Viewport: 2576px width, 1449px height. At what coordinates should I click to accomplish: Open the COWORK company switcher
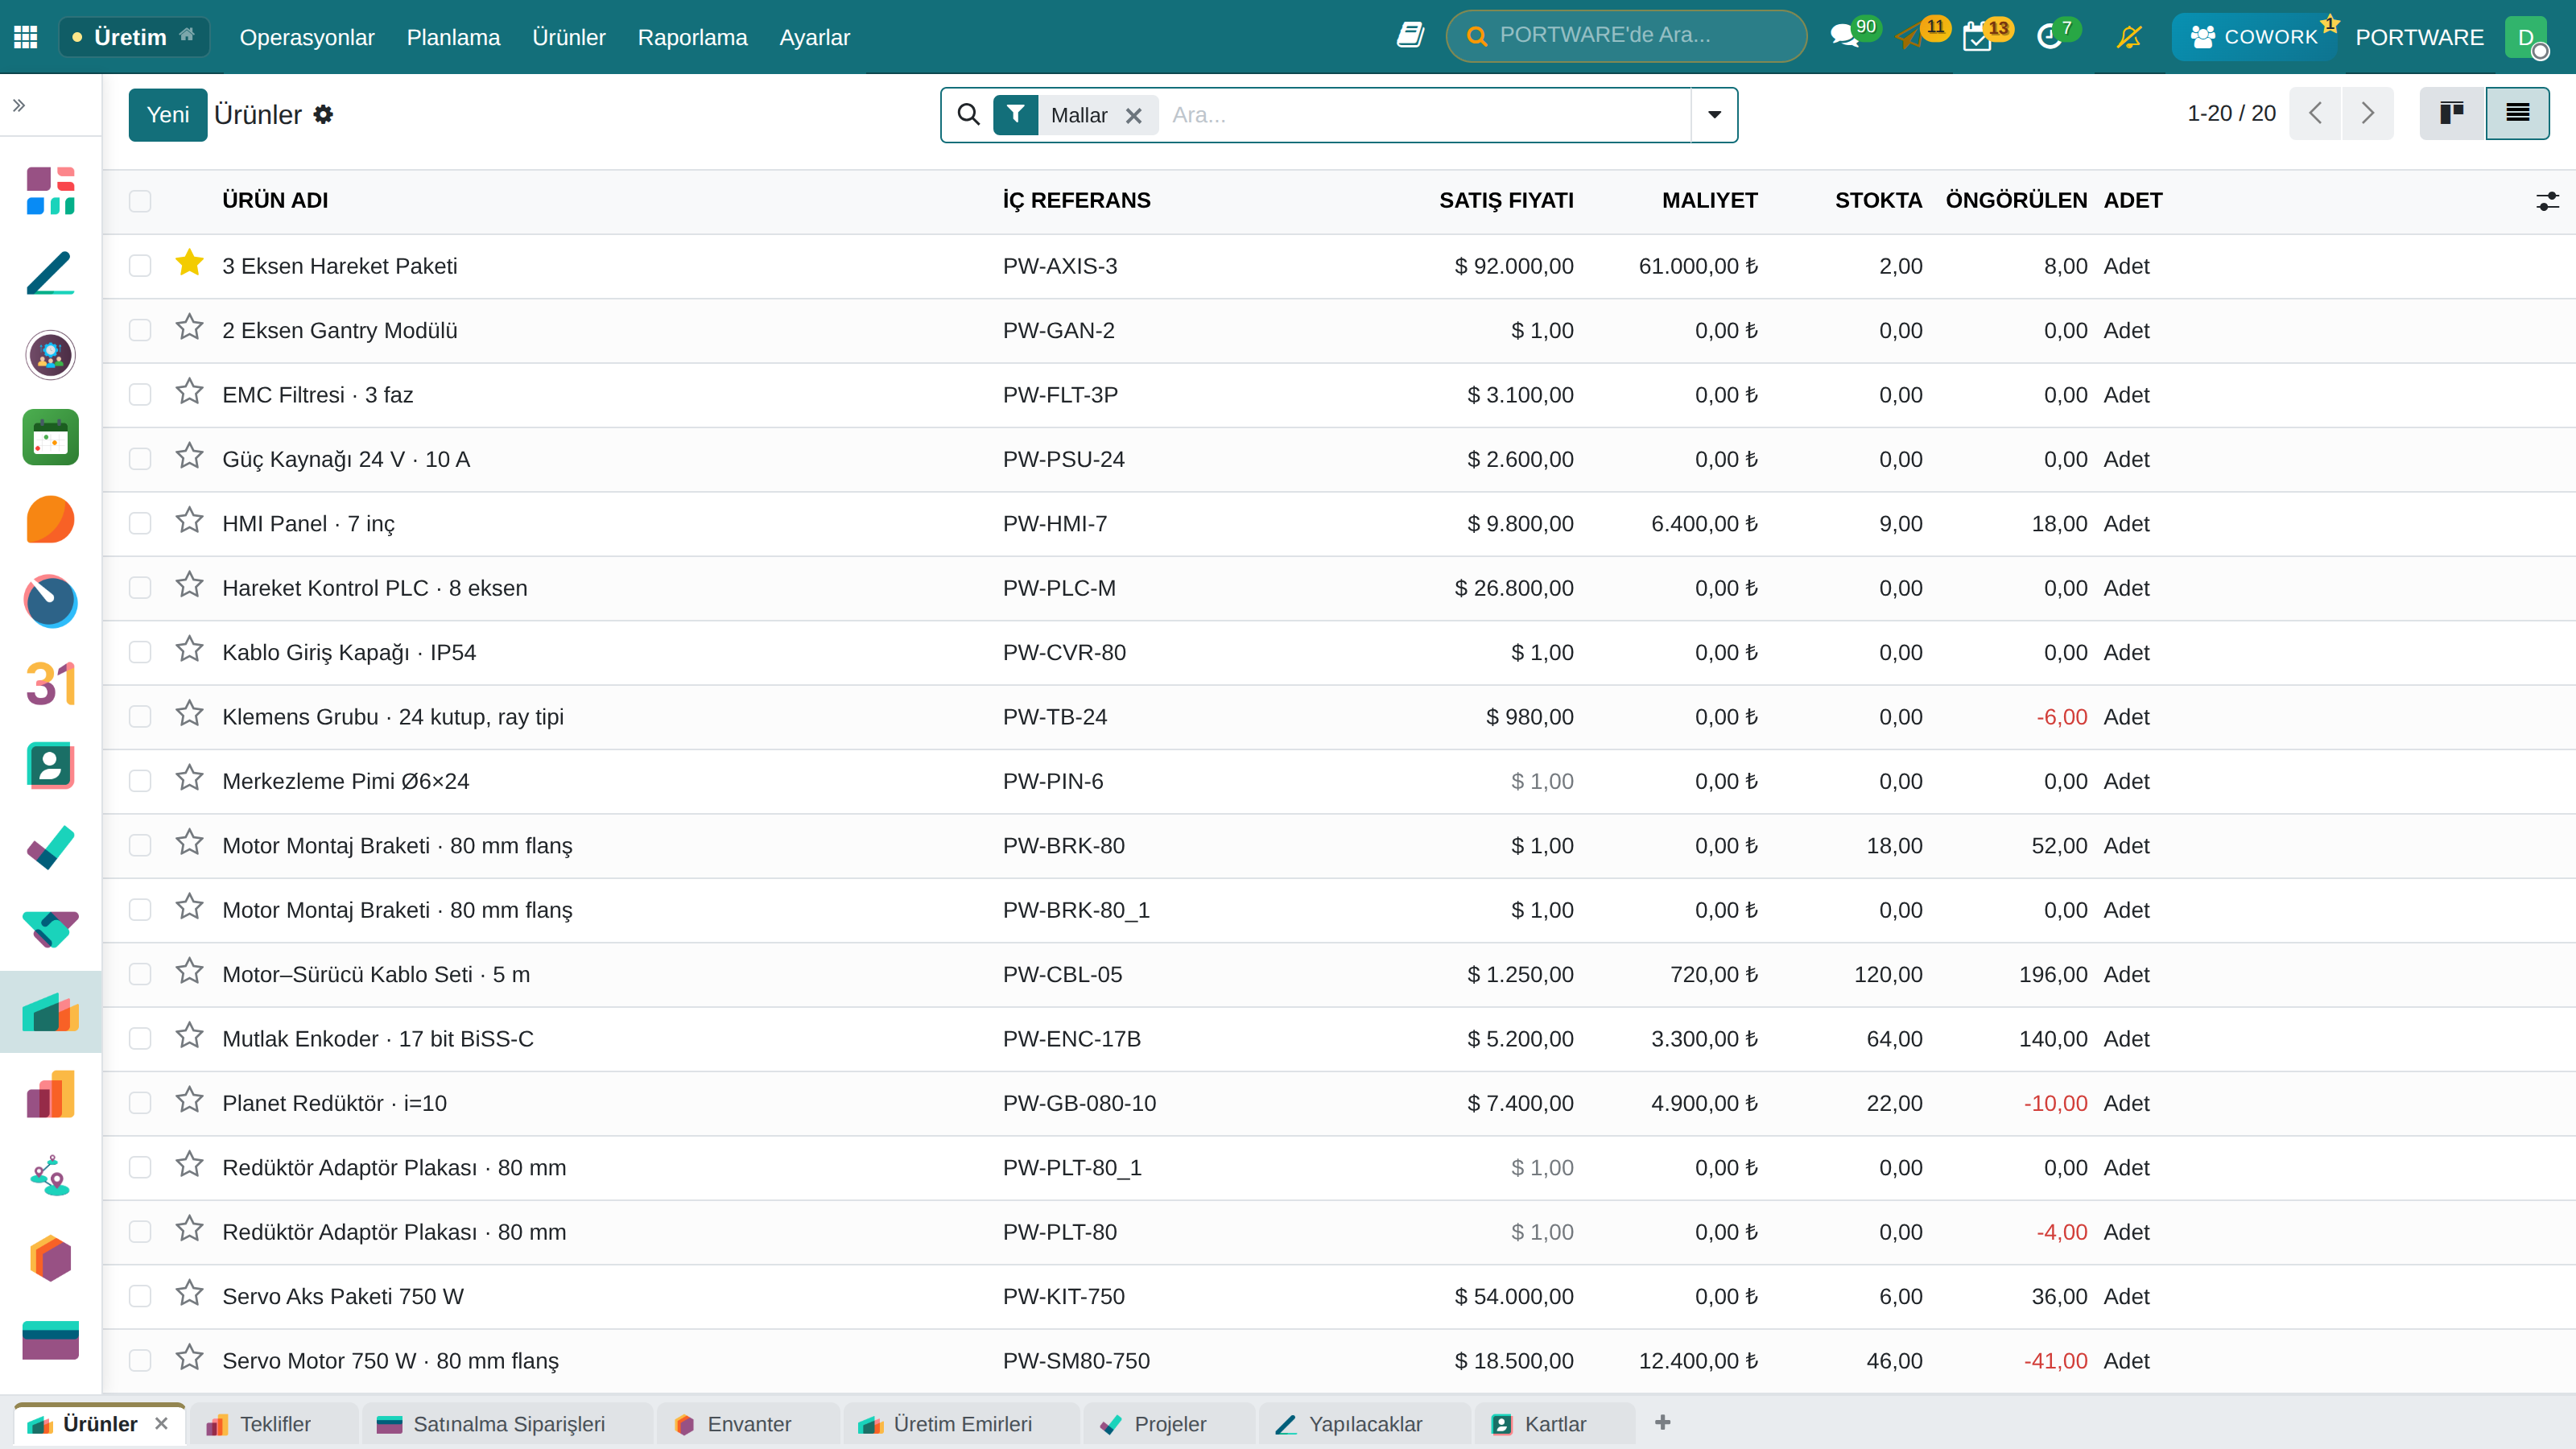[x=2254, y=37]
